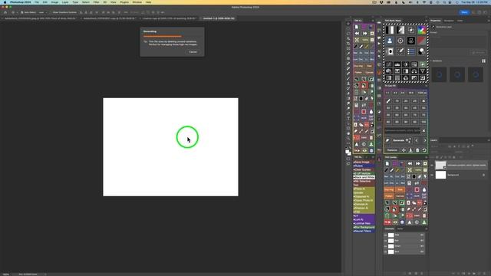491x276 pixels.
Task: Toggle visibility of RGB channel
Action: click(385, 235)
